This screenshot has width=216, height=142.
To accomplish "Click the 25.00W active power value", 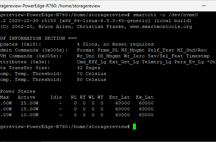I will coord(30,103).
